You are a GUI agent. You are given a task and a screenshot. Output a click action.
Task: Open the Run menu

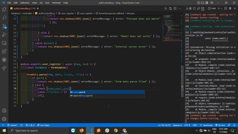(x=47, y=3)
